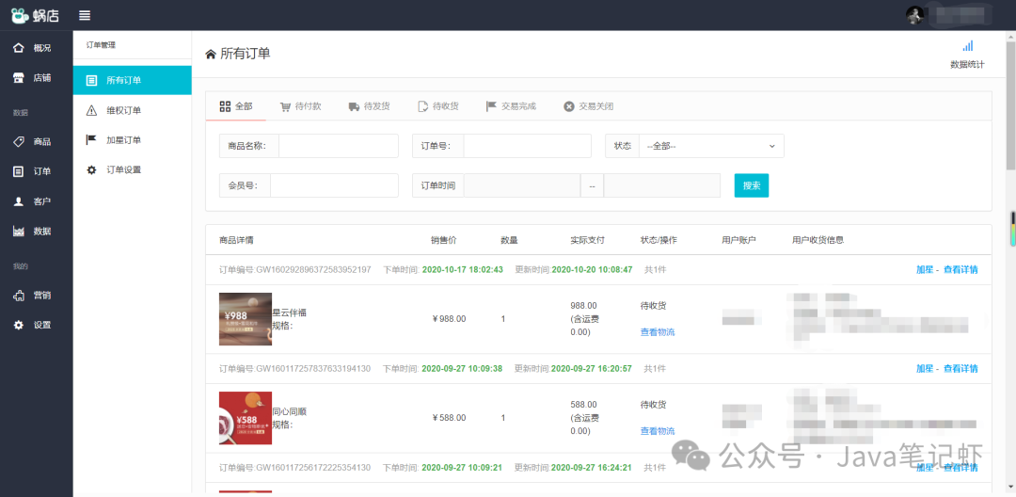Click the 客户 person icon in sidebar
Viewport: 1016px width, 497px height.
tap(18, 201)
